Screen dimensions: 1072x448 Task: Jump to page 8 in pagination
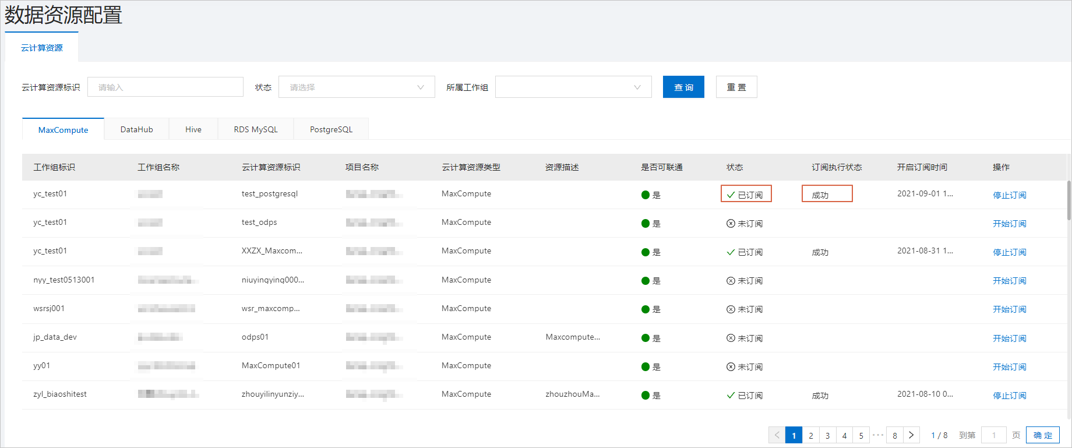895,435
